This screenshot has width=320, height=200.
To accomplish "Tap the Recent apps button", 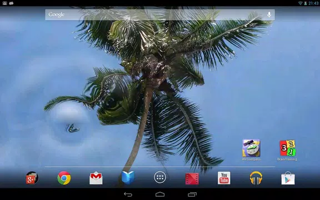I will coord(192,194).
